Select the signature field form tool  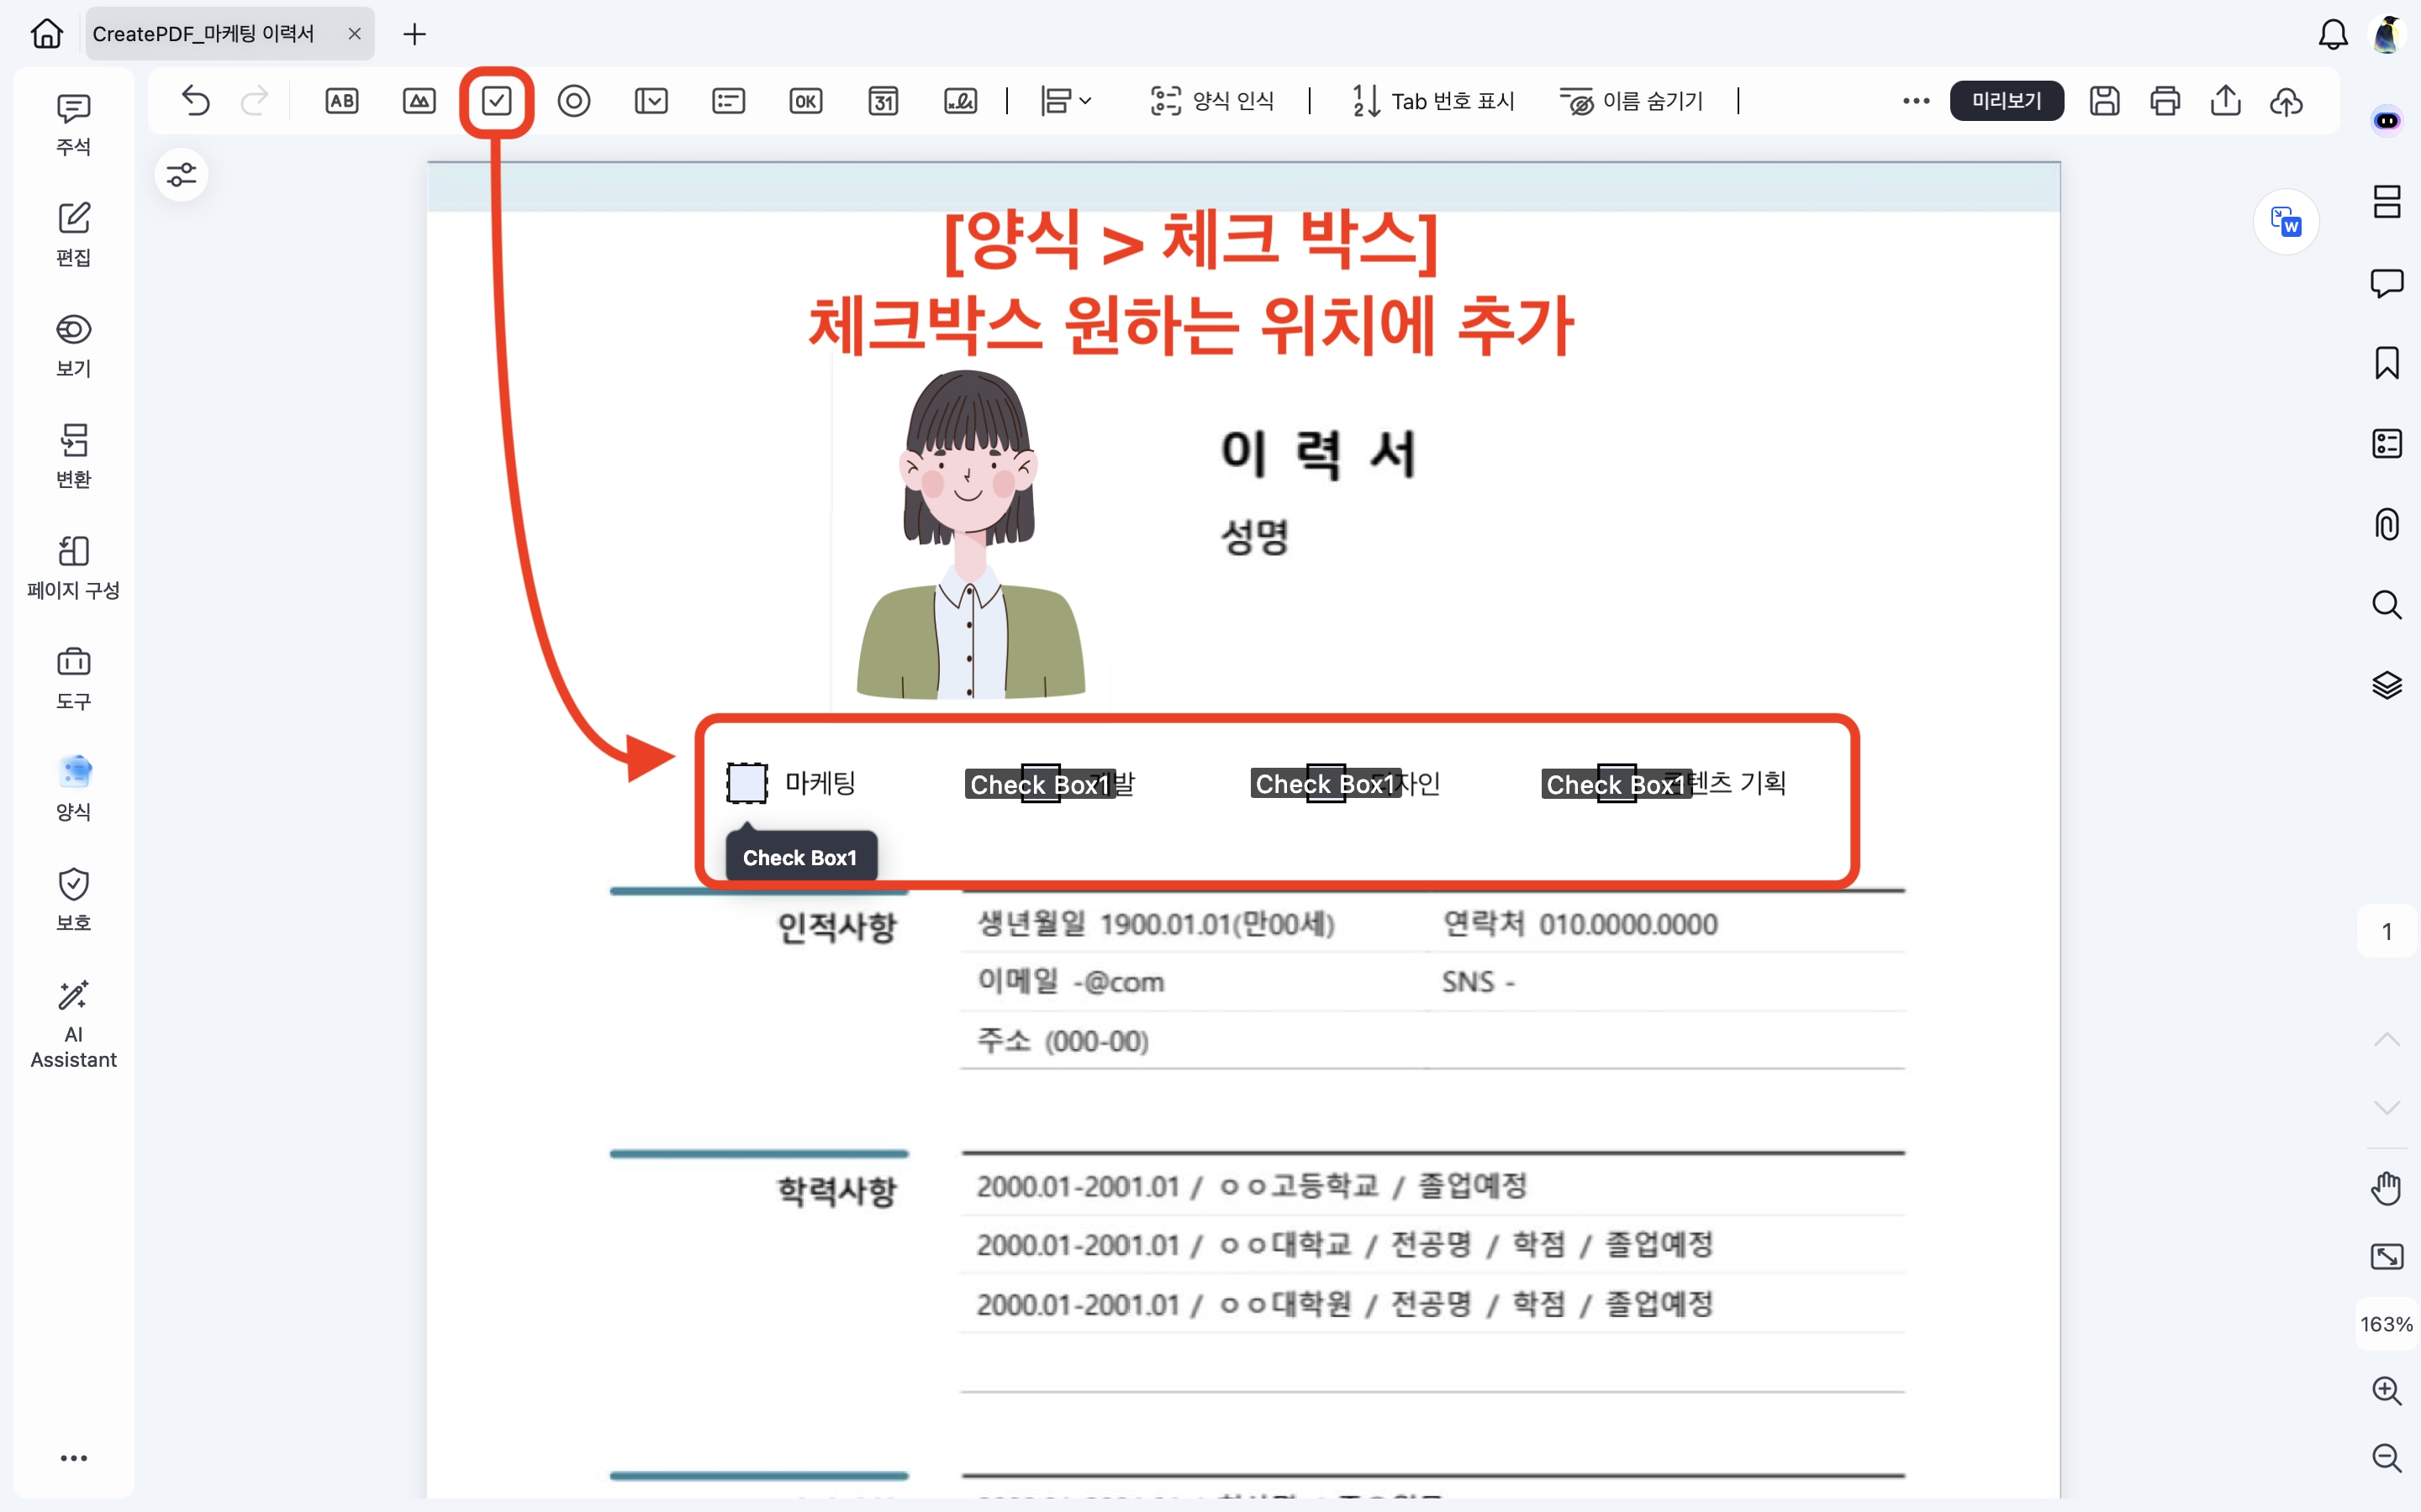pos(960,101)
